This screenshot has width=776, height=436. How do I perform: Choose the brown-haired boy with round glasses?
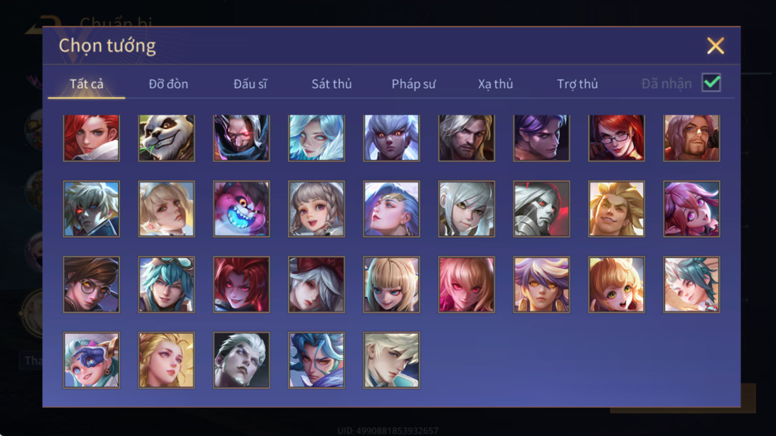coord(91,284)
